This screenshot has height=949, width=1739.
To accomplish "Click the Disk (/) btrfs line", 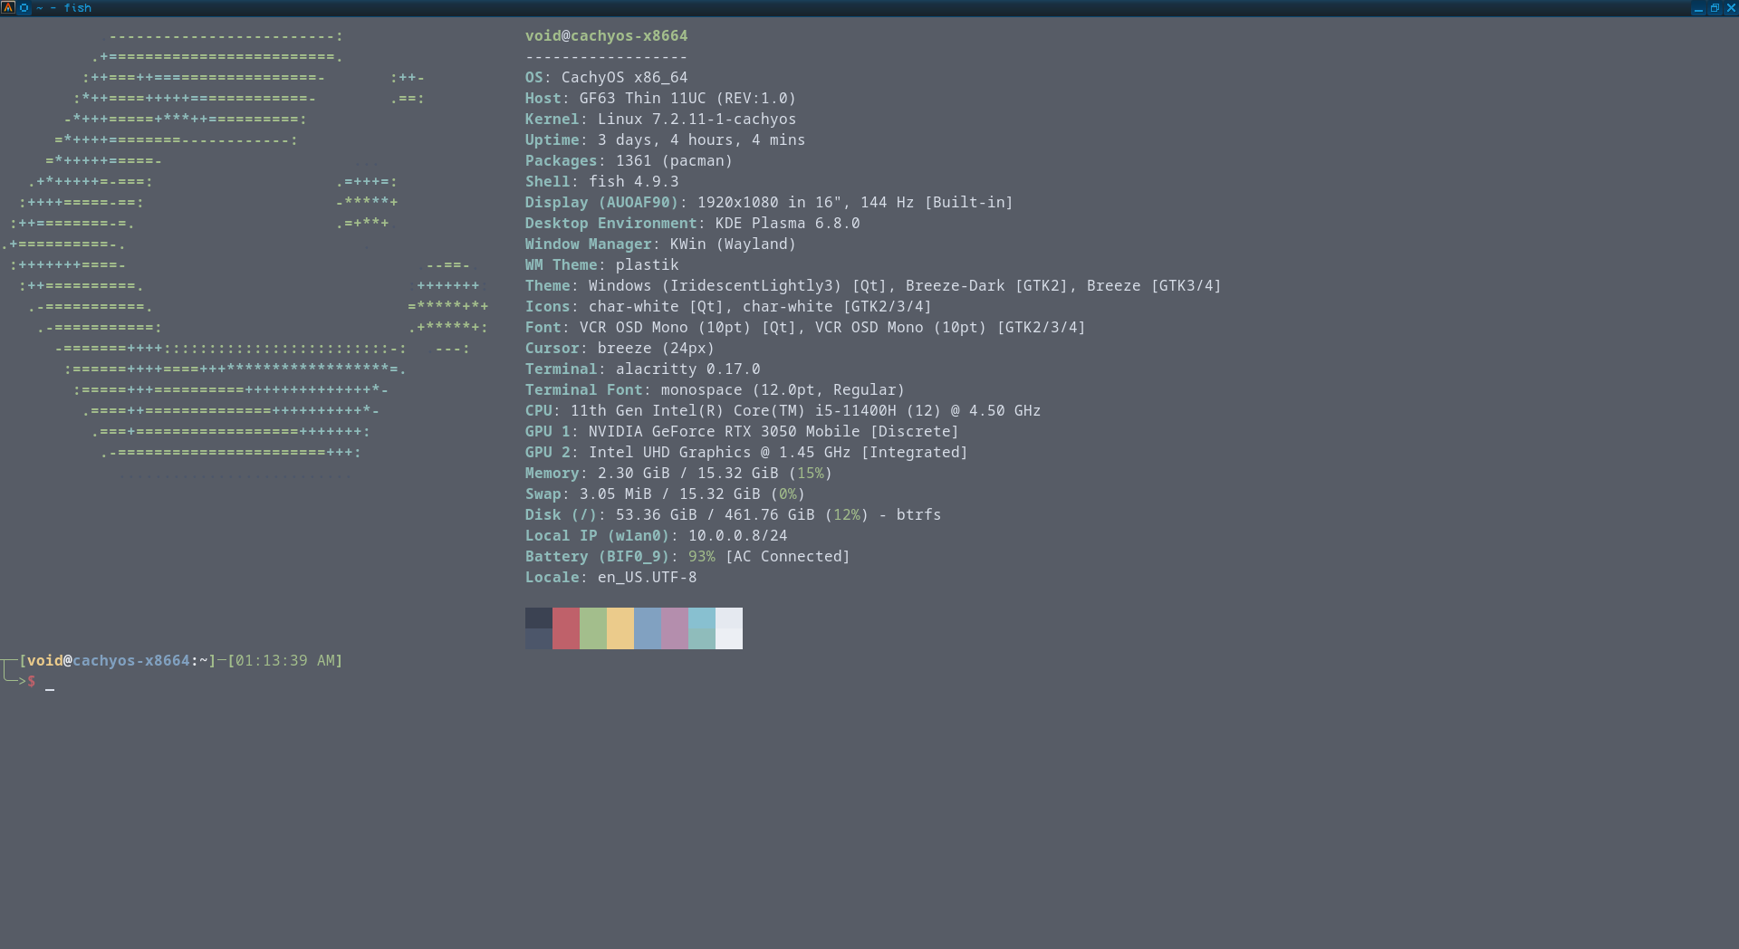I will 733,515.
